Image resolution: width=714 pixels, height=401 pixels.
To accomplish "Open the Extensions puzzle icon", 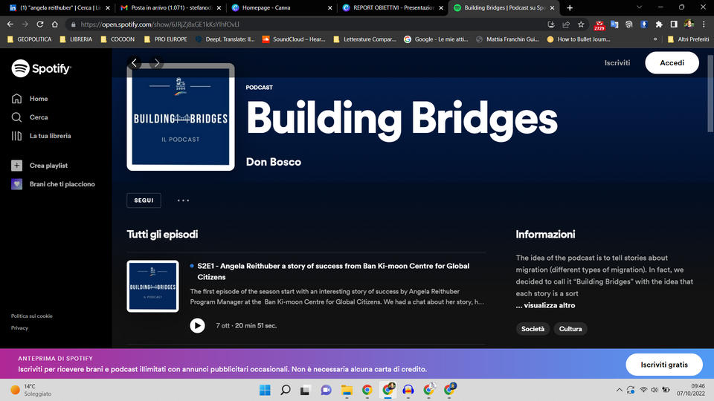I will (659, 25).
